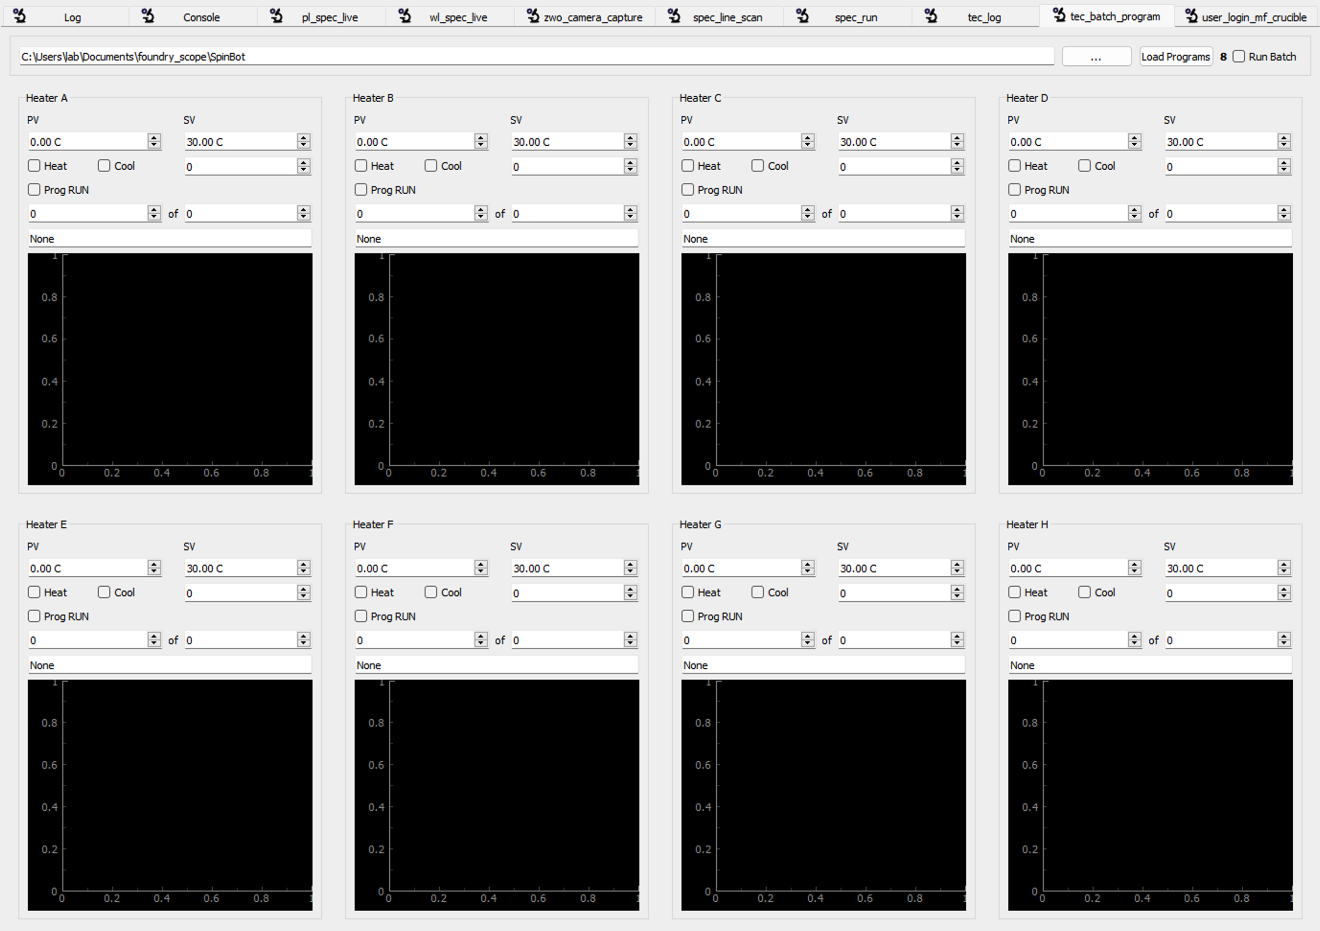Viewport: 1320px width, 931px height.
Task: Click the Load Programs button
Action: (1176, 57)
